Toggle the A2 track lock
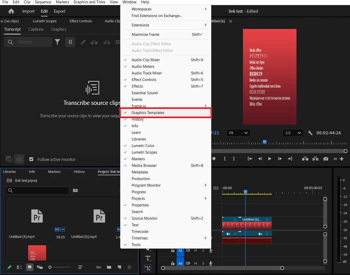Viewport: 350px width, 275px height. tap(173, 251)
